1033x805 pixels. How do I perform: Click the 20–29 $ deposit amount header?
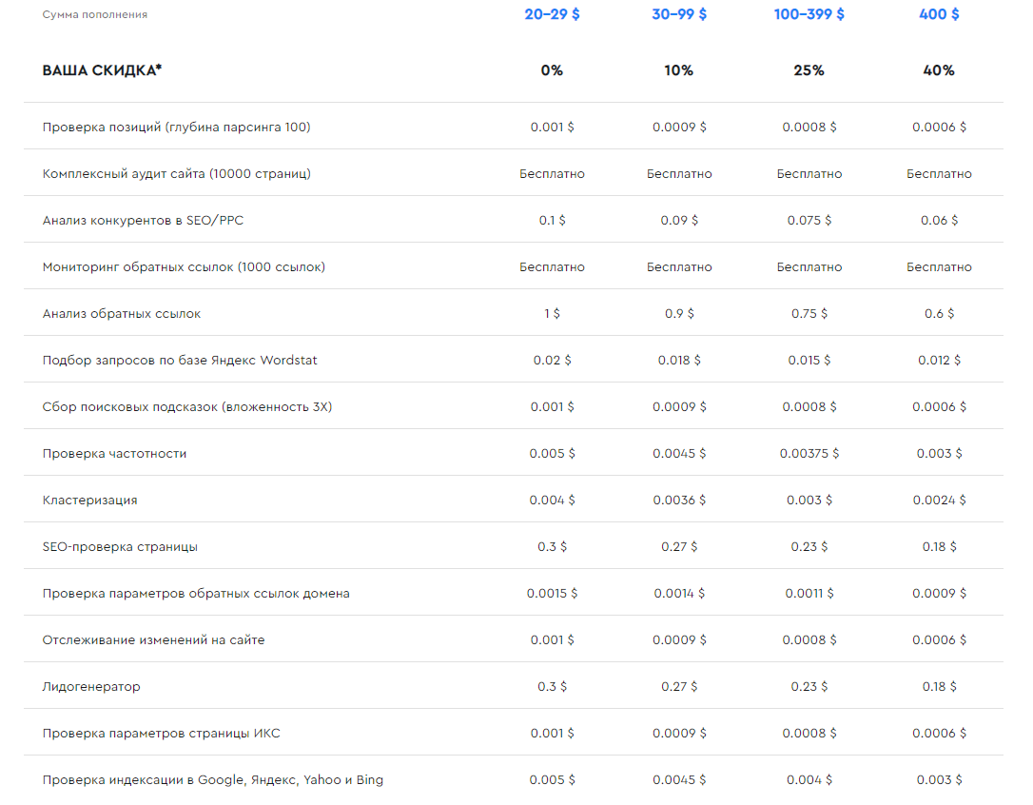pos(552,14)
